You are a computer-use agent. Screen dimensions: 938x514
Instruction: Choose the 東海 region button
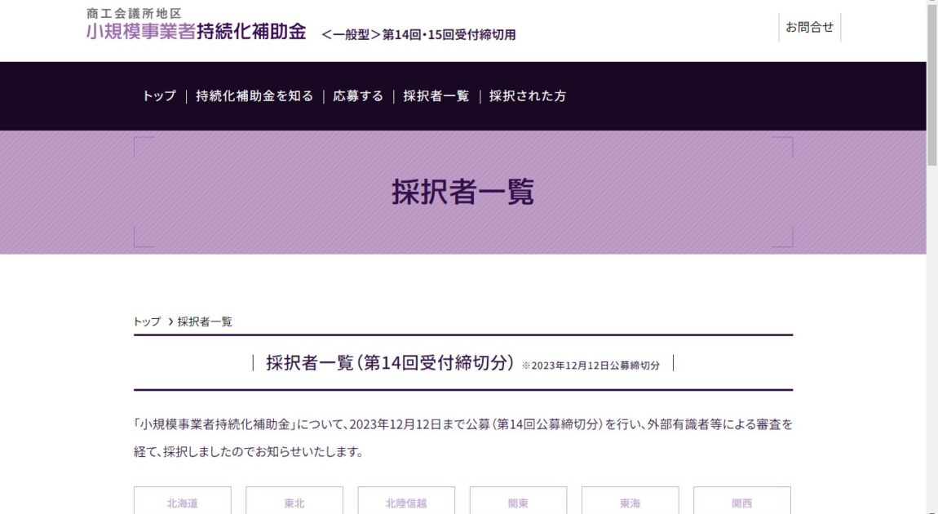click(628, 503)
